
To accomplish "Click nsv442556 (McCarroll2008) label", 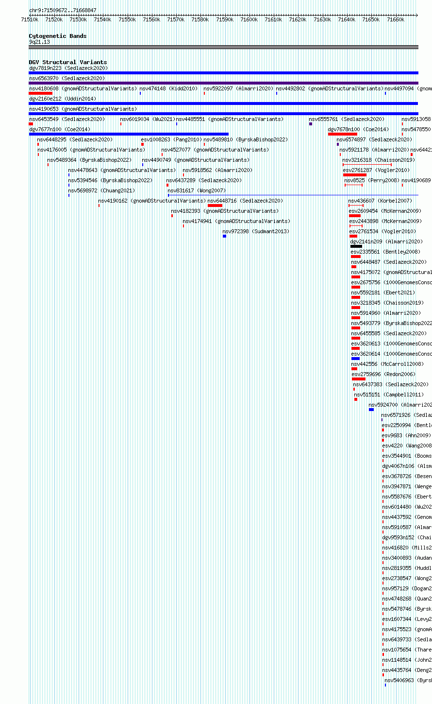I will [387, 364].
